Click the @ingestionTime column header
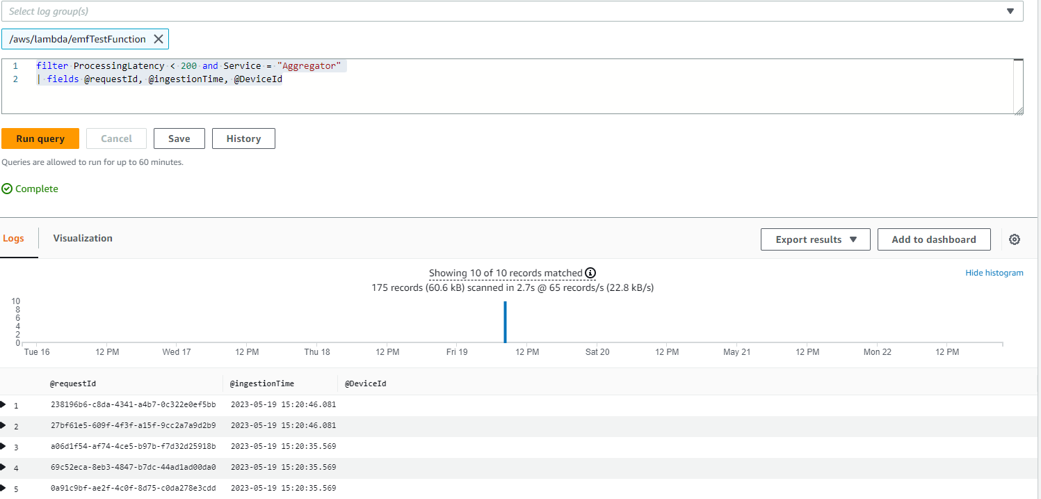This screenshot has height=499, width=1041. (262, 383)
